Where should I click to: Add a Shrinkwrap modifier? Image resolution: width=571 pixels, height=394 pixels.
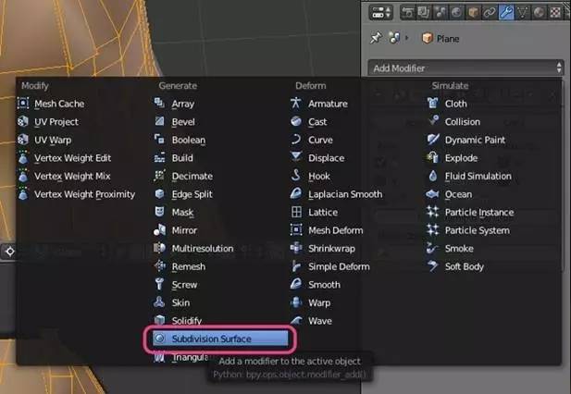tap(357, 249)
